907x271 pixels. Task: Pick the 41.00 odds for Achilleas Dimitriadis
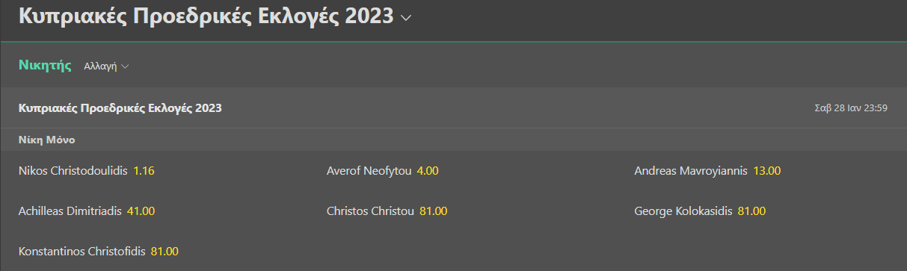click(141, 211)
